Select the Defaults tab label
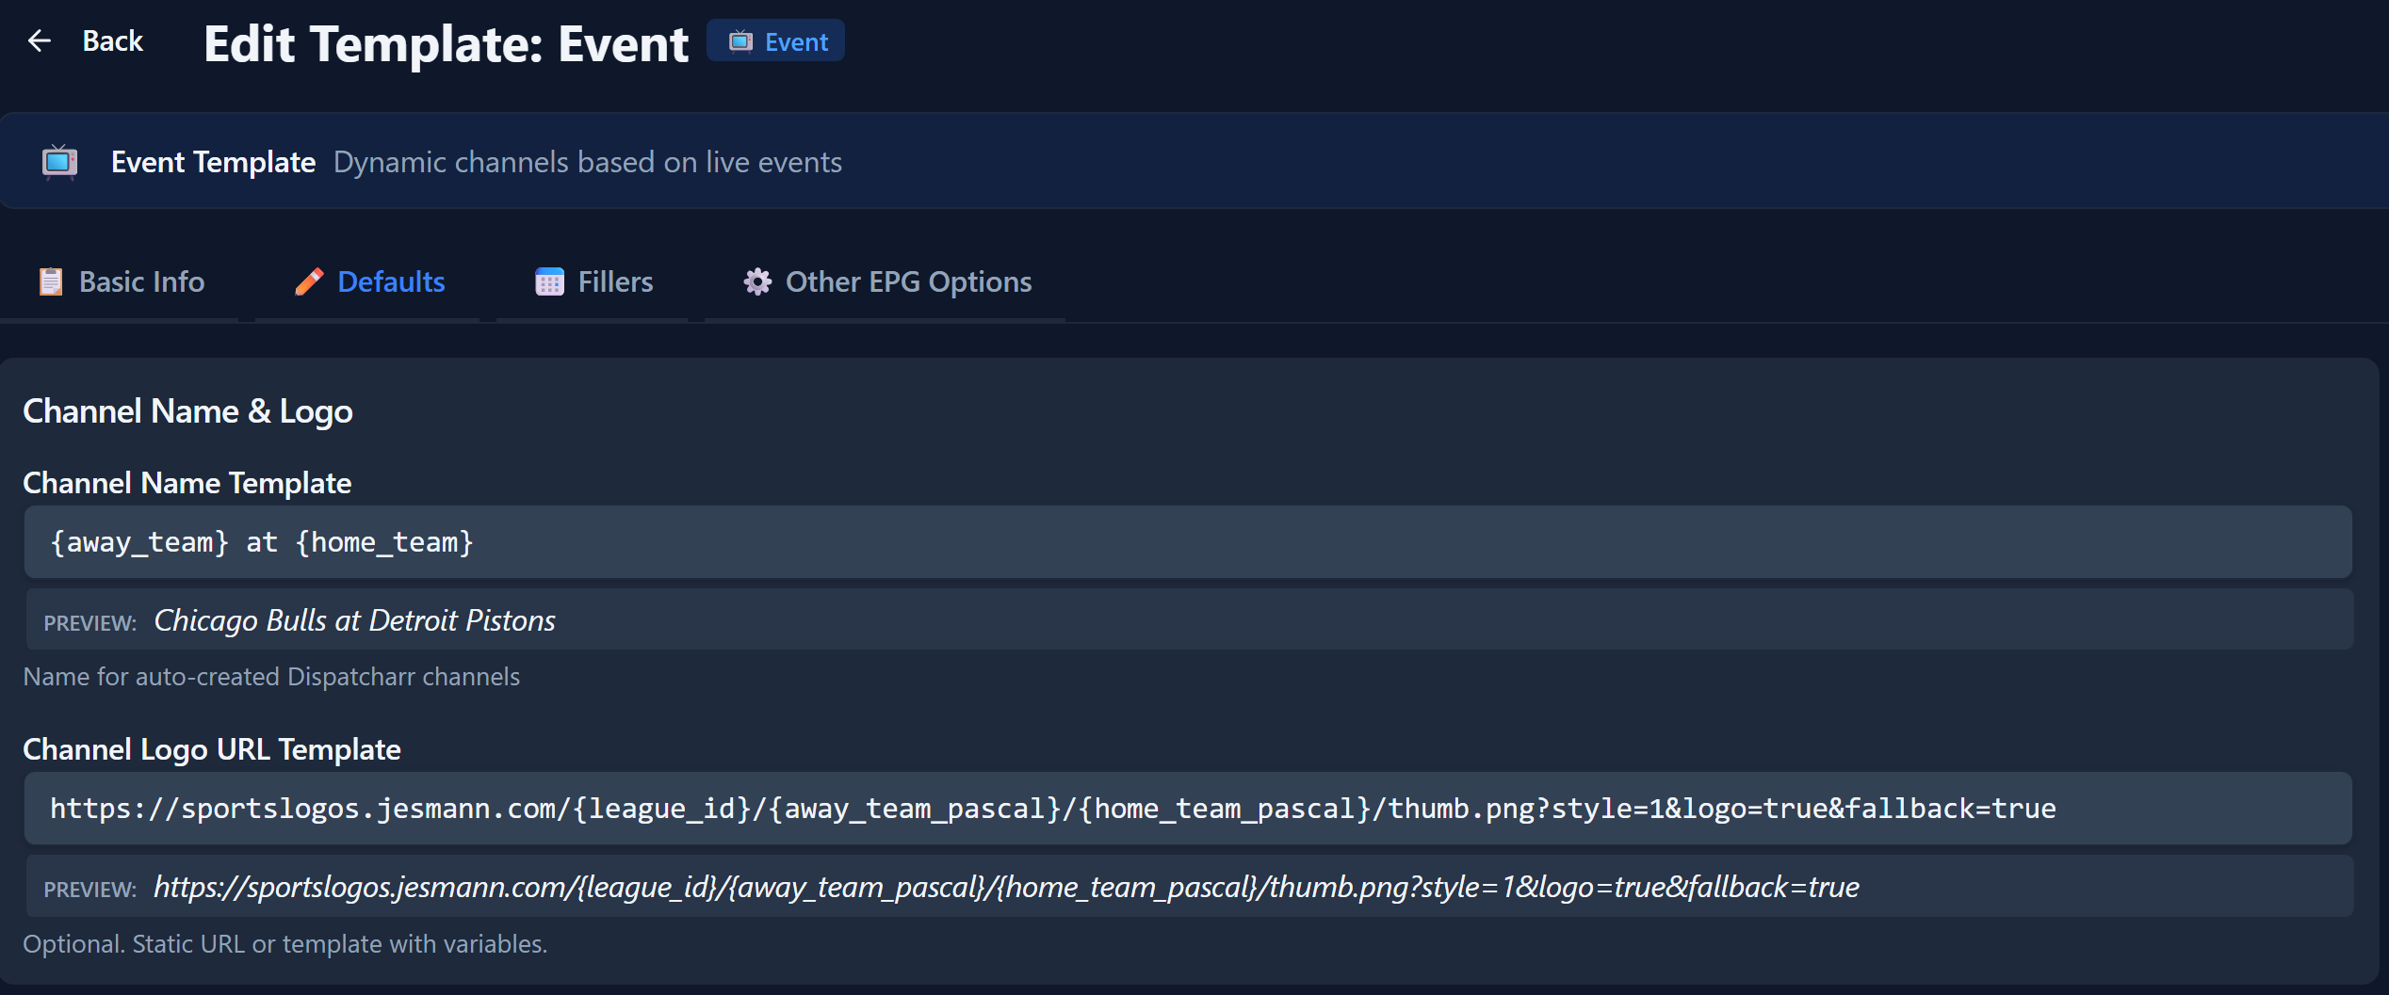 391,281
